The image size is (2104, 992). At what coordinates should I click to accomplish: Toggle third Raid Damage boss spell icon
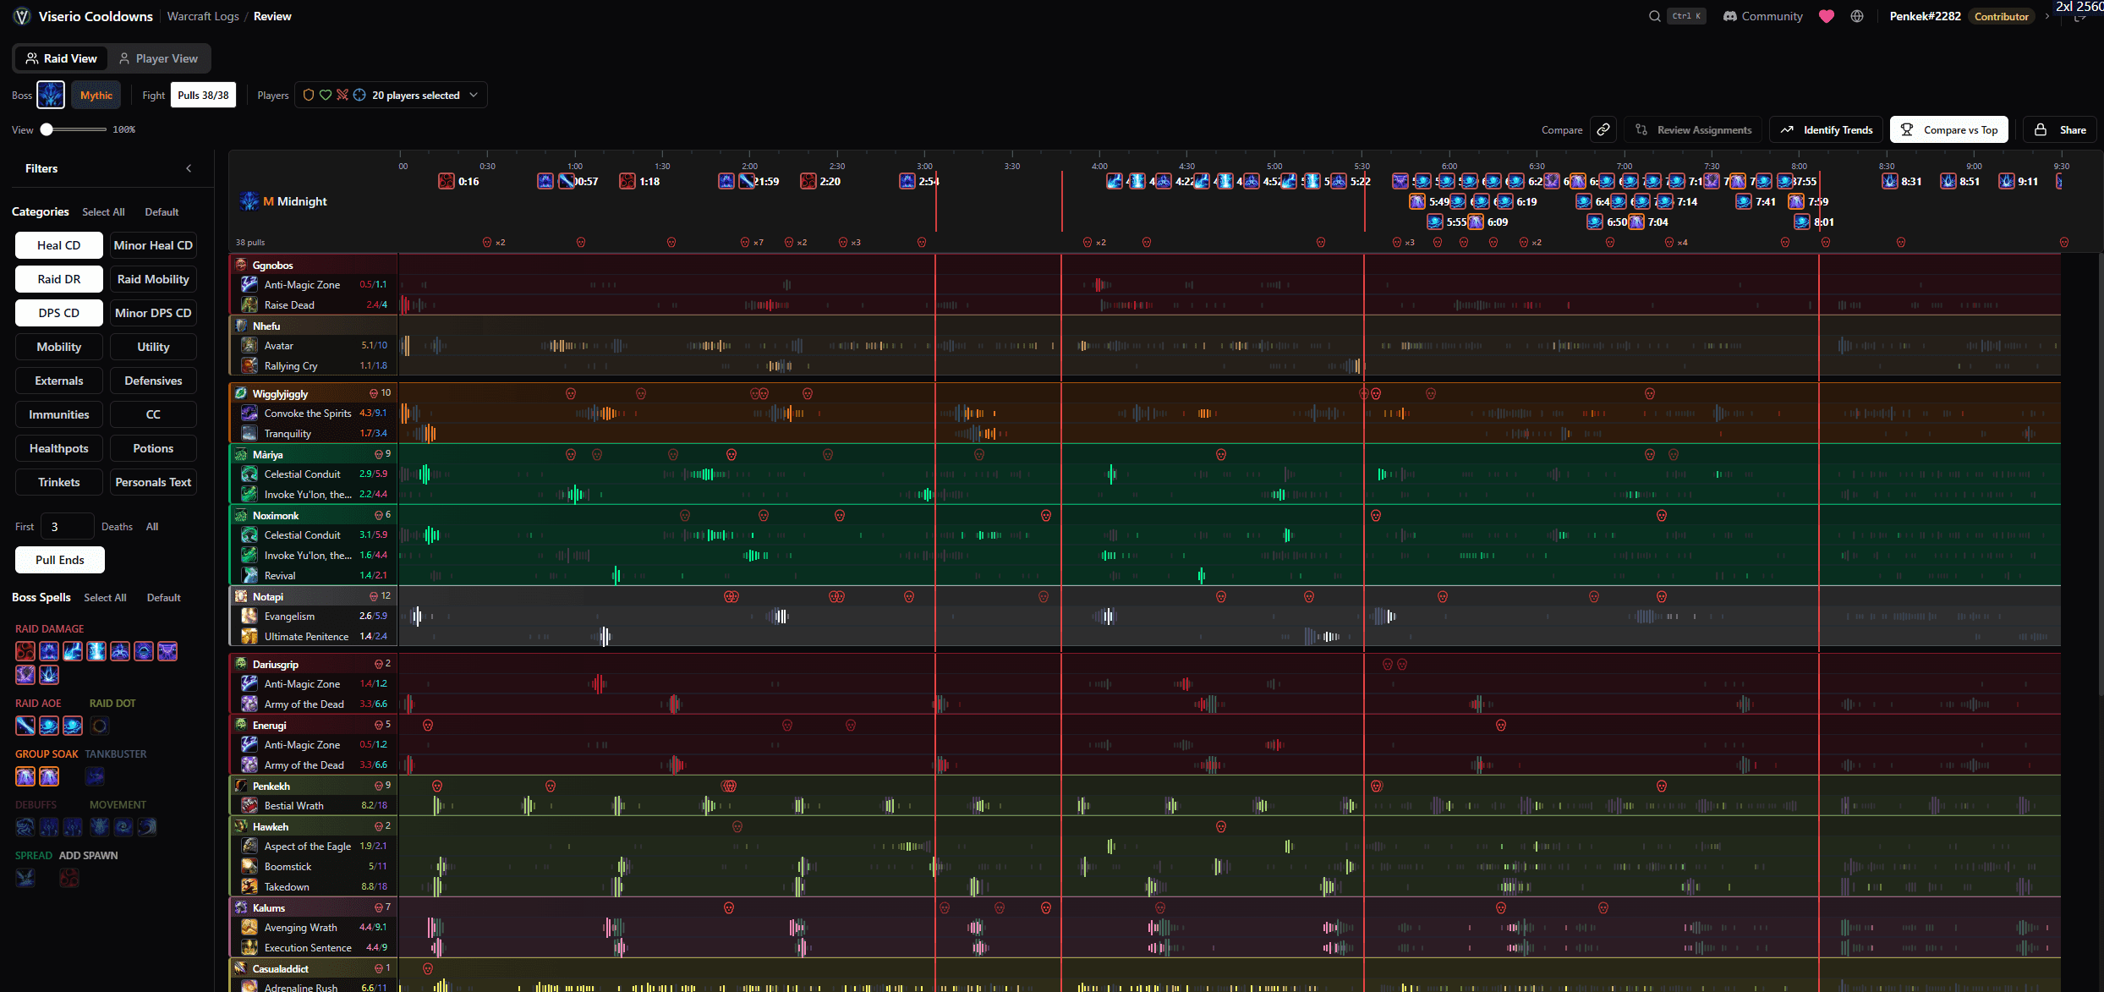(73, 651)
